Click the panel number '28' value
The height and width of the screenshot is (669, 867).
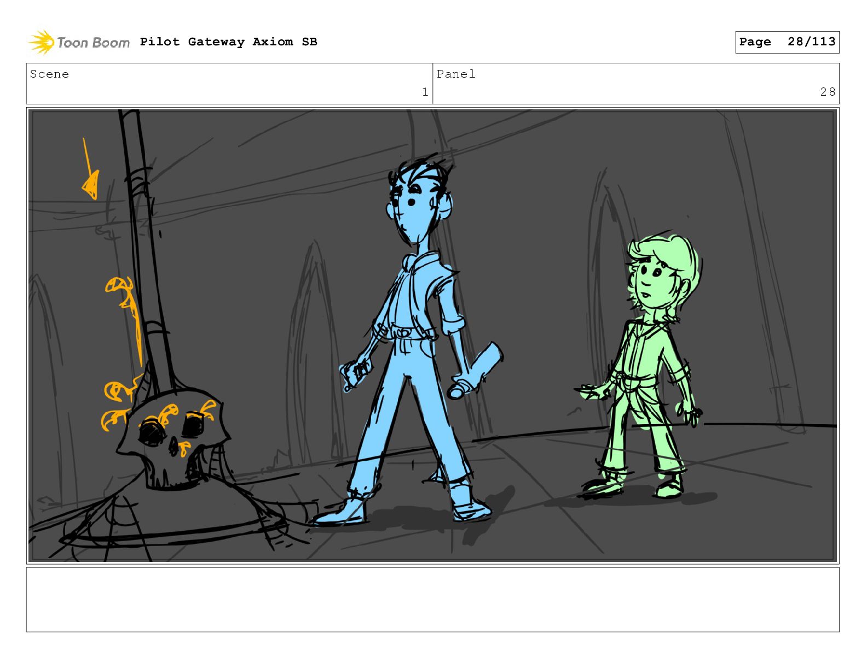click(828, 92)
